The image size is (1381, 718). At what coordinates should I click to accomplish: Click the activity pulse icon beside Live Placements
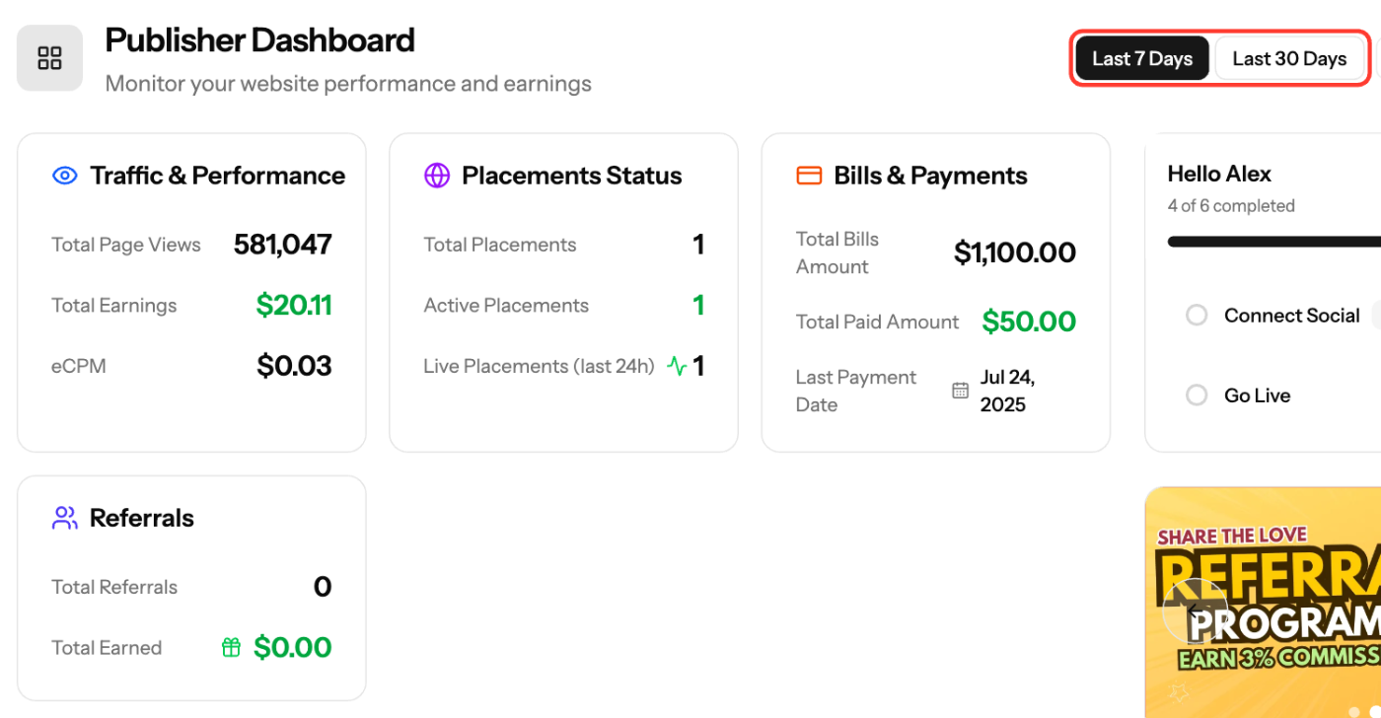pyautogui.click(x=677, y=366)
